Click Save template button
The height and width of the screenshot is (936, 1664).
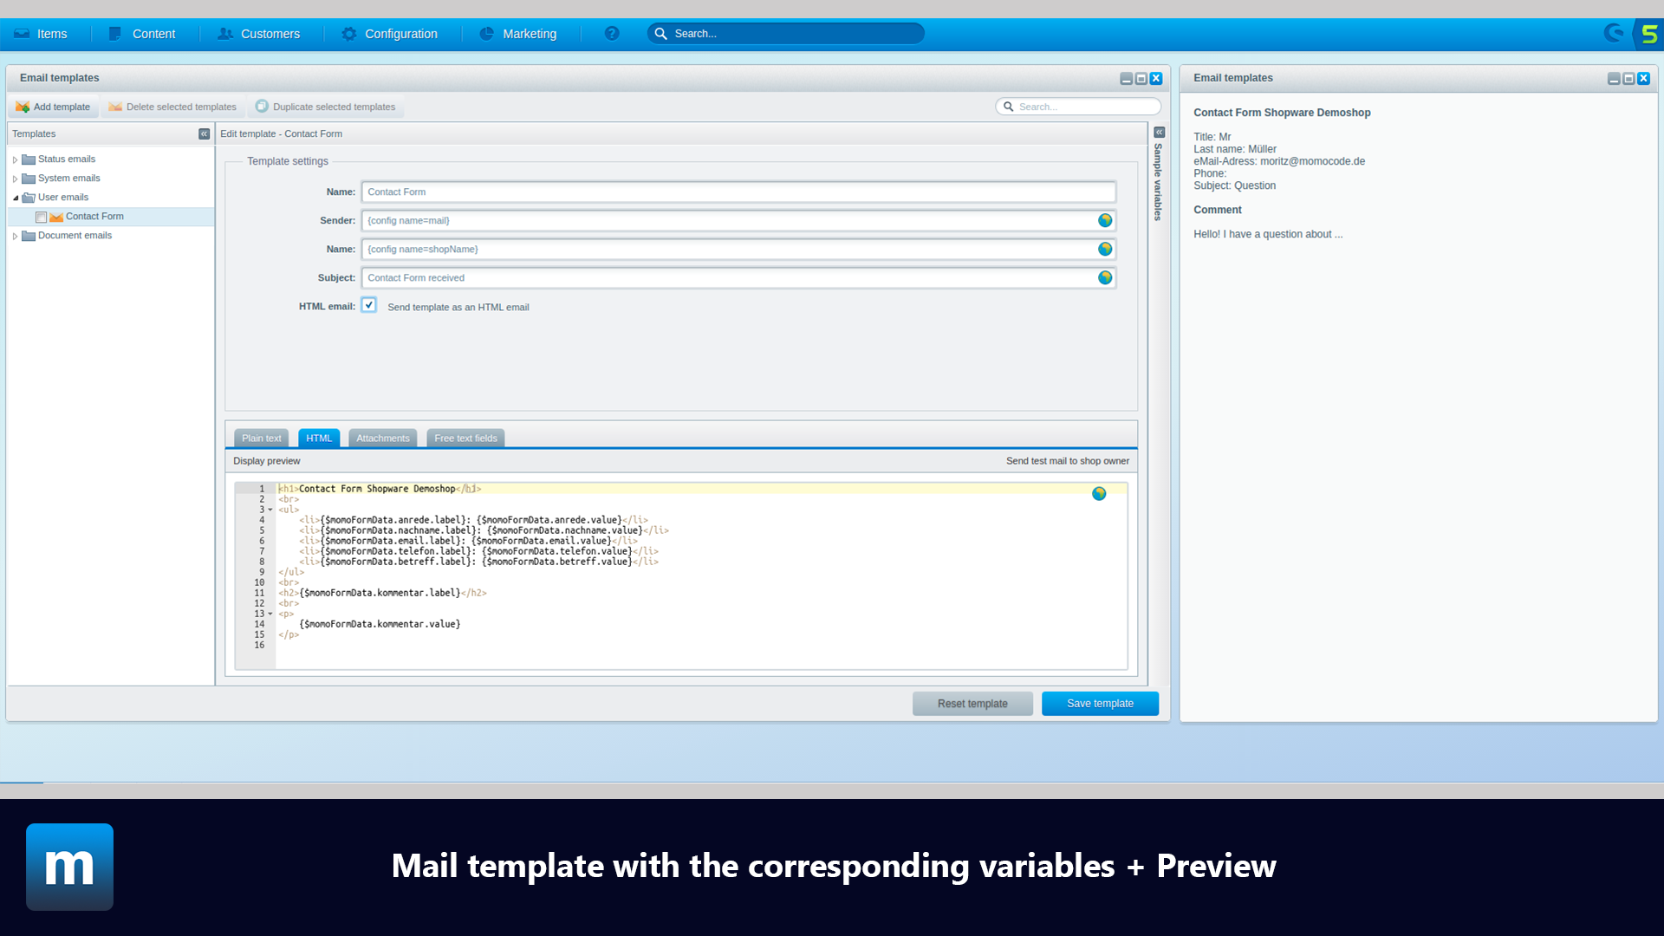[x=1100, y=704]
